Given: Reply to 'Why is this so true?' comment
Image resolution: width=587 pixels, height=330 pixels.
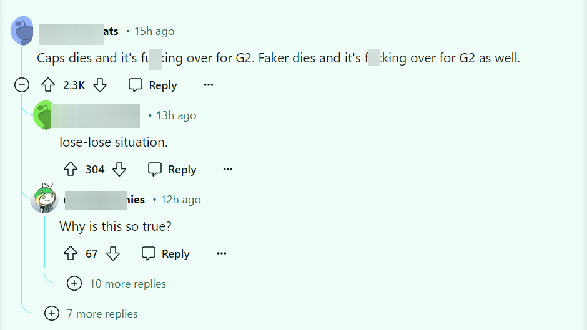Looking at the screenshot, I should pyautogui.click(x=166, y=254).
